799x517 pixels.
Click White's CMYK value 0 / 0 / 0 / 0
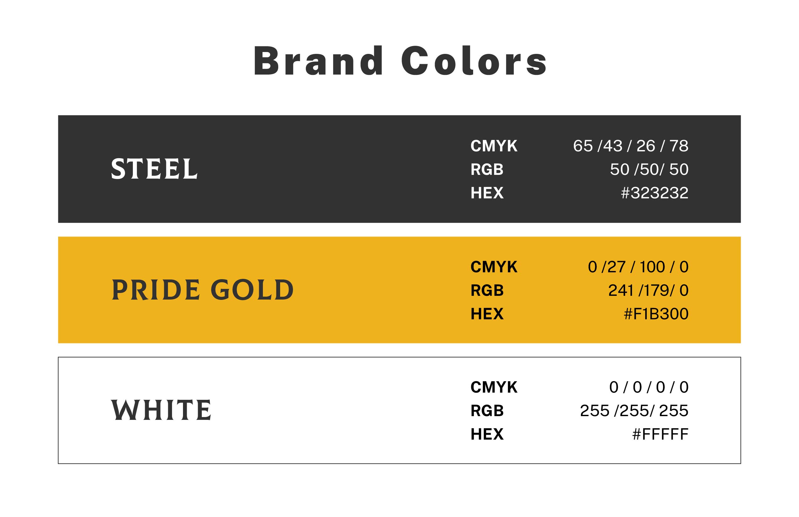click(649, 387)
